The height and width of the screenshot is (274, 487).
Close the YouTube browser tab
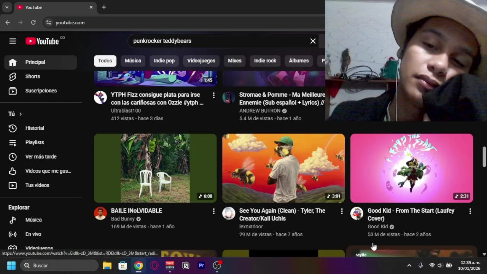[91, 7]
